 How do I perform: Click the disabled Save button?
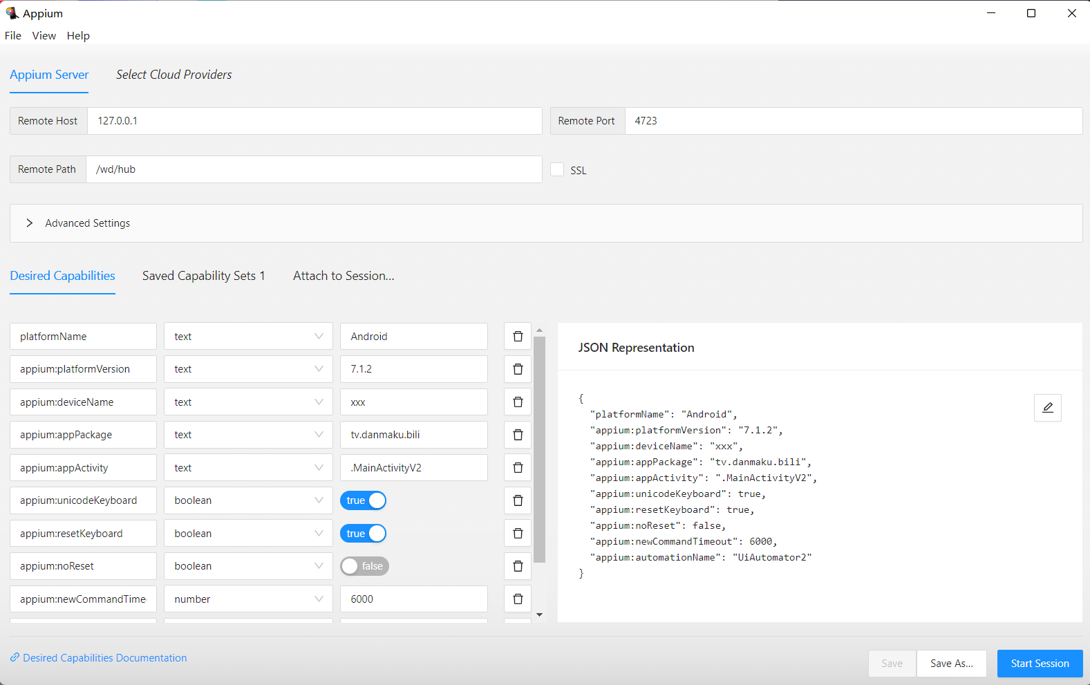[892, 664]
